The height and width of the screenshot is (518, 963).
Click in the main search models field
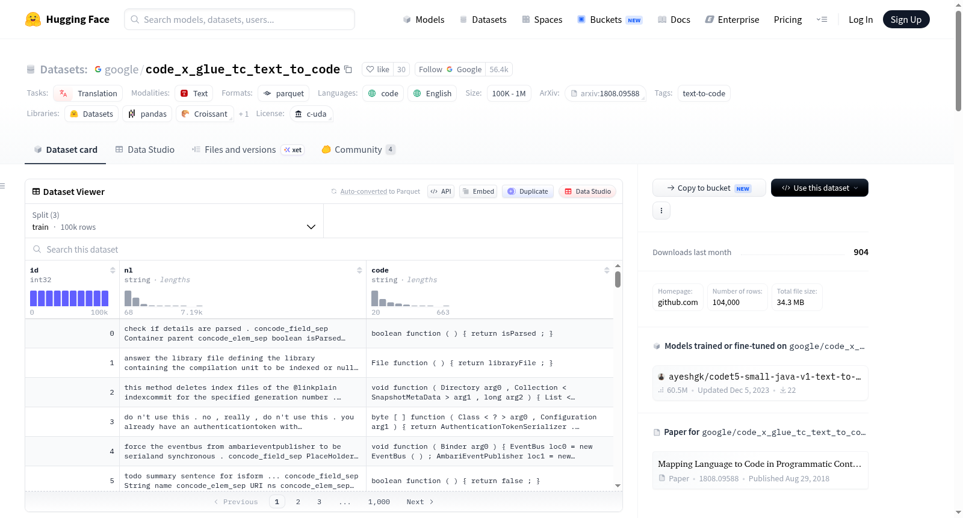pyautogui.click(x=240, y=19)
